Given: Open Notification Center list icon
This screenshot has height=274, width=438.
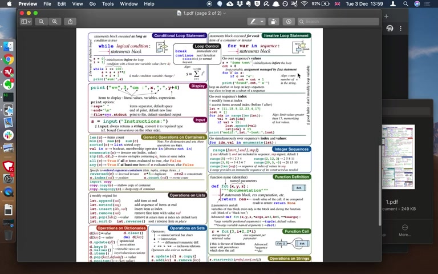Looking at the screenshot, I should [427, 3].
